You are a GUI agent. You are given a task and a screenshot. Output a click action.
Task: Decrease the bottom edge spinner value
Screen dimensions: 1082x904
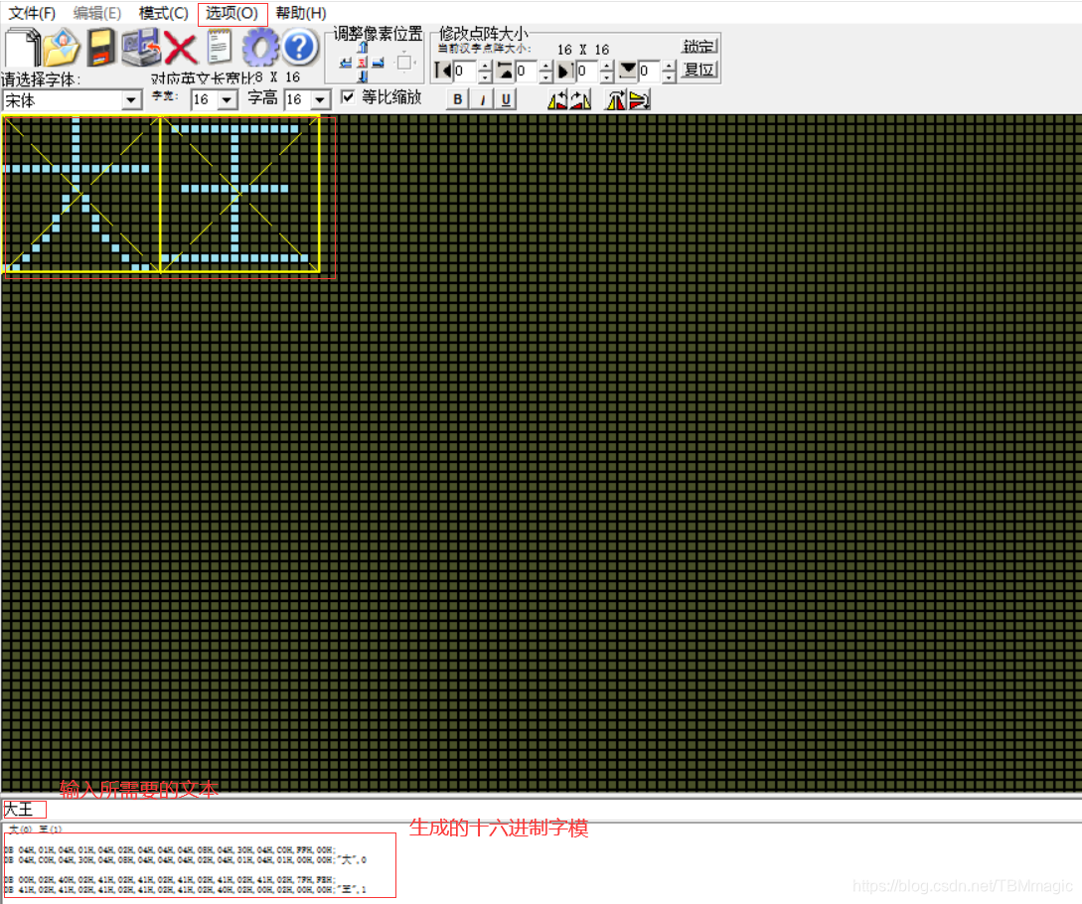point(669,76)
